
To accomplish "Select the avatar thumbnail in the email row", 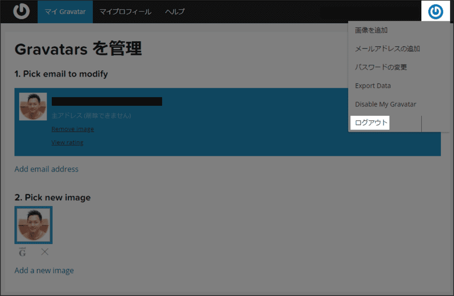I will click(33, 106).
